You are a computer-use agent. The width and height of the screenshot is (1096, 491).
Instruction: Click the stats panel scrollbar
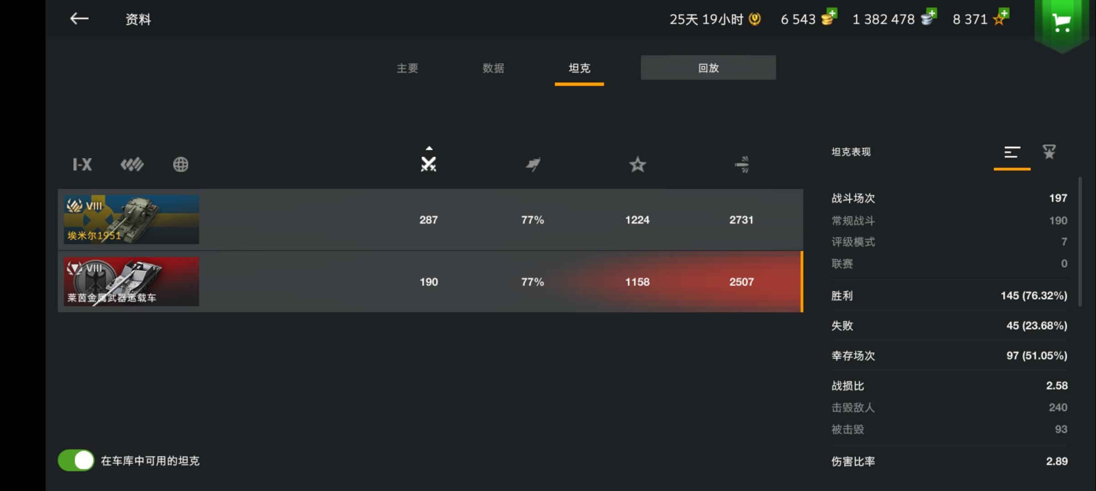pyautogui.click(x=1080, y=242)
